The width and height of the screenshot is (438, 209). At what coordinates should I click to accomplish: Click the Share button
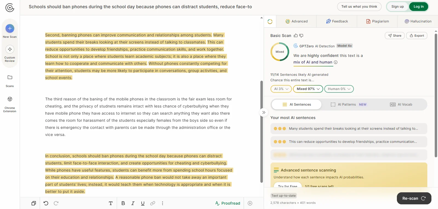pos(395,36)
